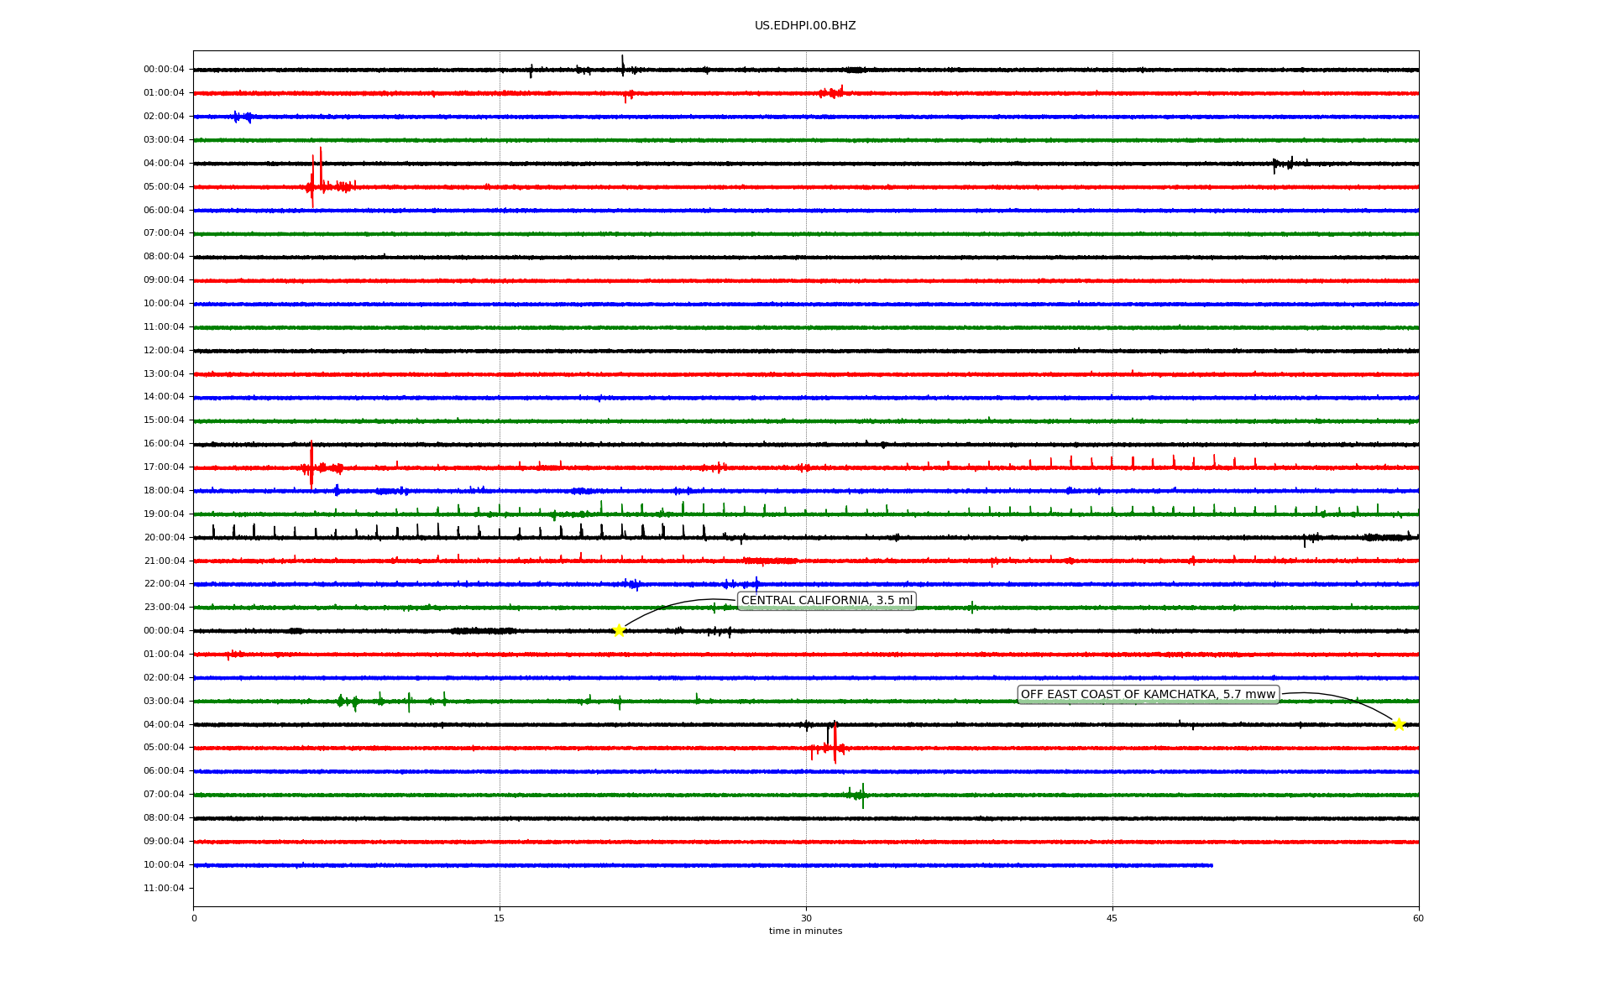The height and width of the screenshot is (1007, 1612).
Task: Click the CENTRAL CALIFORNIA, 3.5 ml label
Action: point(826,600)
